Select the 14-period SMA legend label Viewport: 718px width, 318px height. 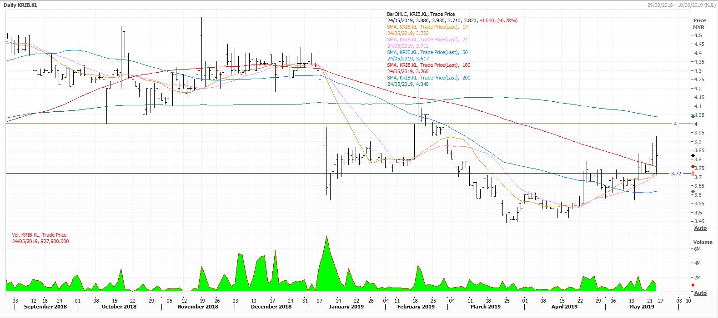pos(427,27)
